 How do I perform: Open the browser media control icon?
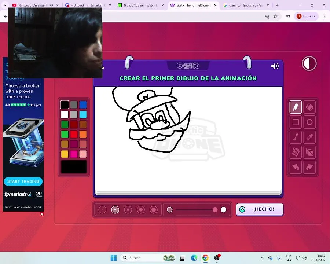pyautogui.click(x=288, y=16)
